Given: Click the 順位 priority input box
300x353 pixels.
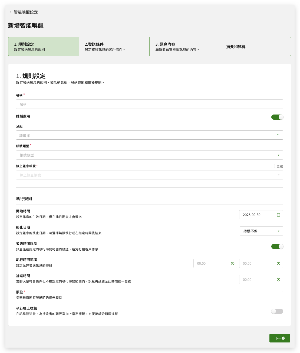Looking at the screenshot, I should click(261, 296).
